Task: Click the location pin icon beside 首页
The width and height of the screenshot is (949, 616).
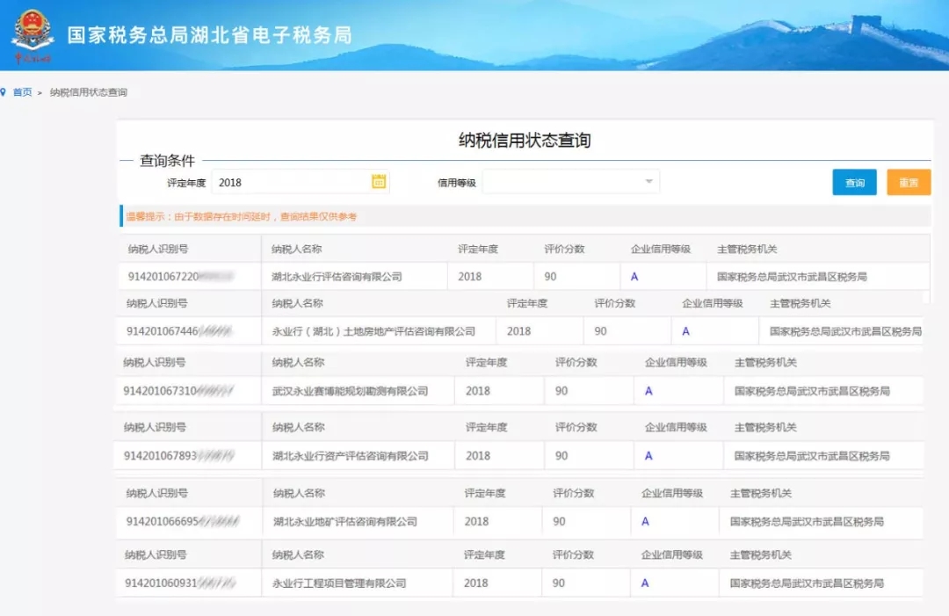Action: click(x=4, y=92)
